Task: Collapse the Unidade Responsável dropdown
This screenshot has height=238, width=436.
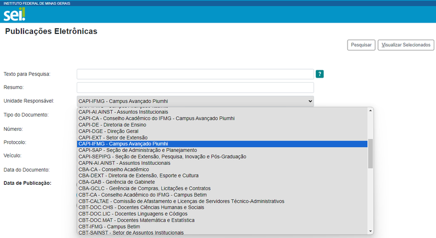Action: pos(195,101)
